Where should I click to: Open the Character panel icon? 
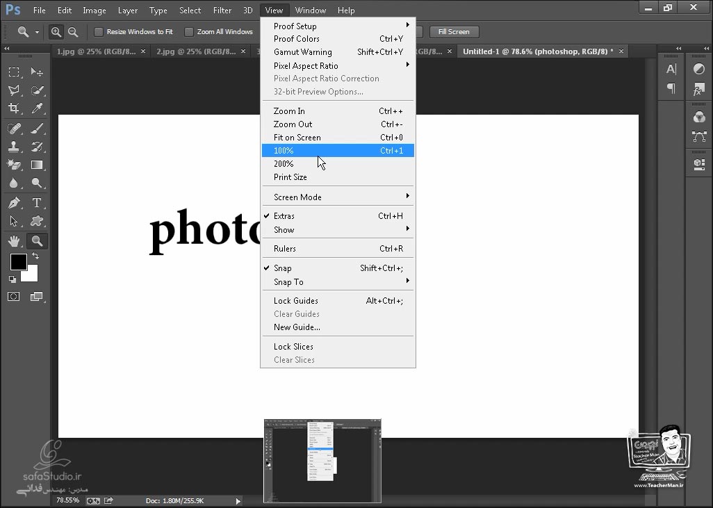click(x=671, y=69)
